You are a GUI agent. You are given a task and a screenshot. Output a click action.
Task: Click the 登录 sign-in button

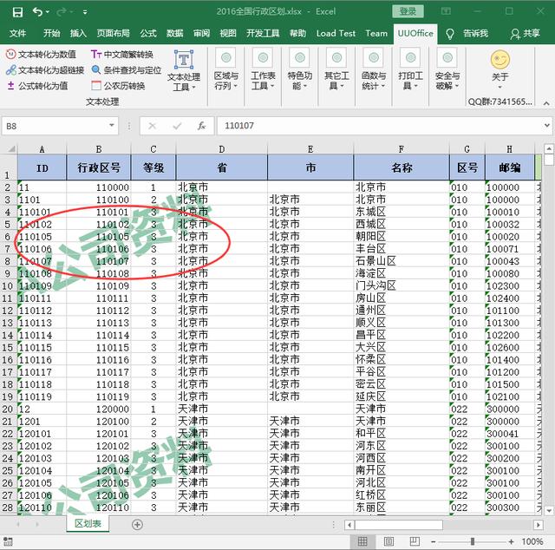point(407,11)
